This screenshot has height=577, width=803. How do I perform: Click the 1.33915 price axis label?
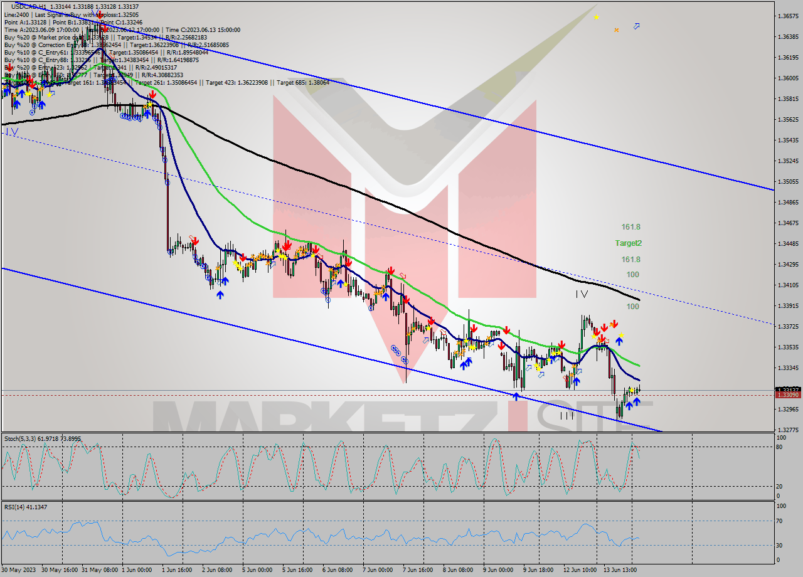787,305
